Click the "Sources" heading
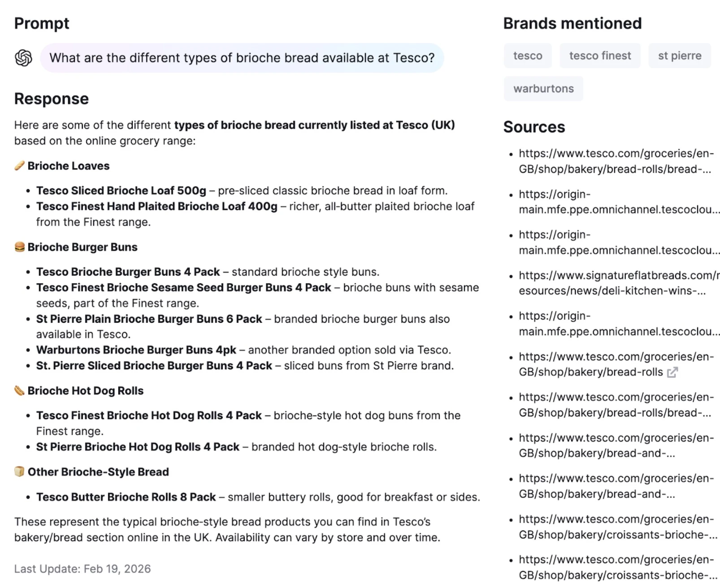Viewport: 720px width, 588px height. click(534, 127)
